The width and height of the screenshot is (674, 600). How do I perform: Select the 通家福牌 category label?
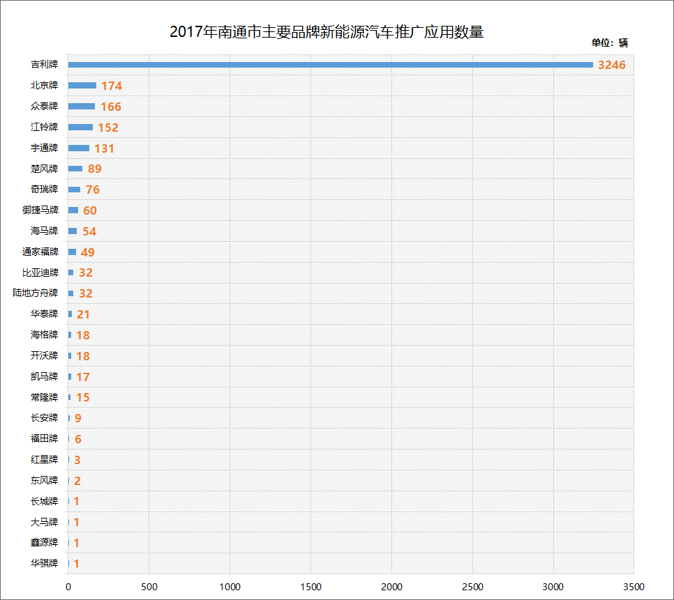tap(40, 252)
